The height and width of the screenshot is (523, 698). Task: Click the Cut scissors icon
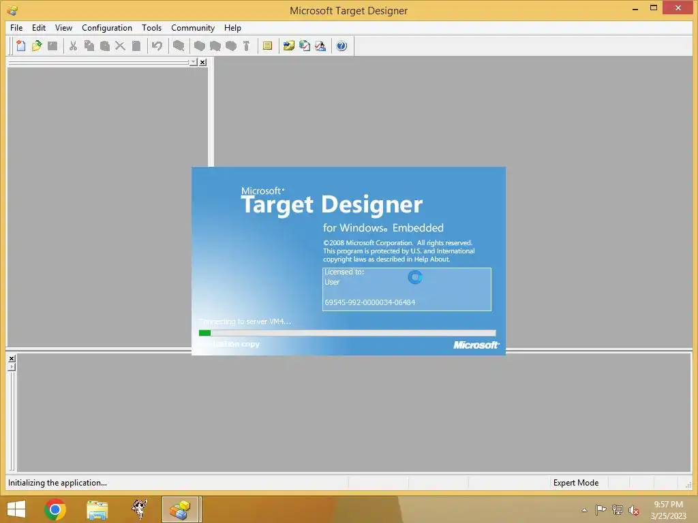coord(73,46)
